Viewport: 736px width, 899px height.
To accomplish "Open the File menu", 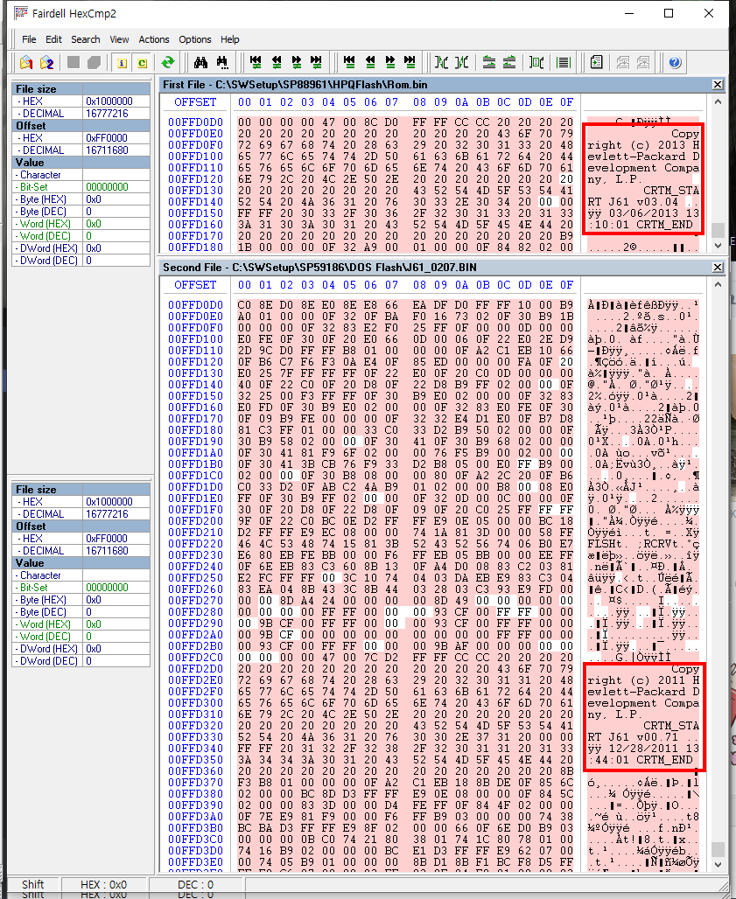I will point(29,39).
